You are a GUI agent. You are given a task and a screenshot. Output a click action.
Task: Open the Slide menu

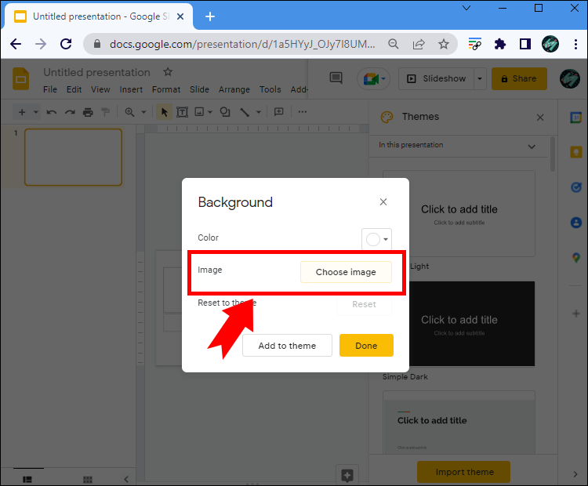[x=199, y=89]
